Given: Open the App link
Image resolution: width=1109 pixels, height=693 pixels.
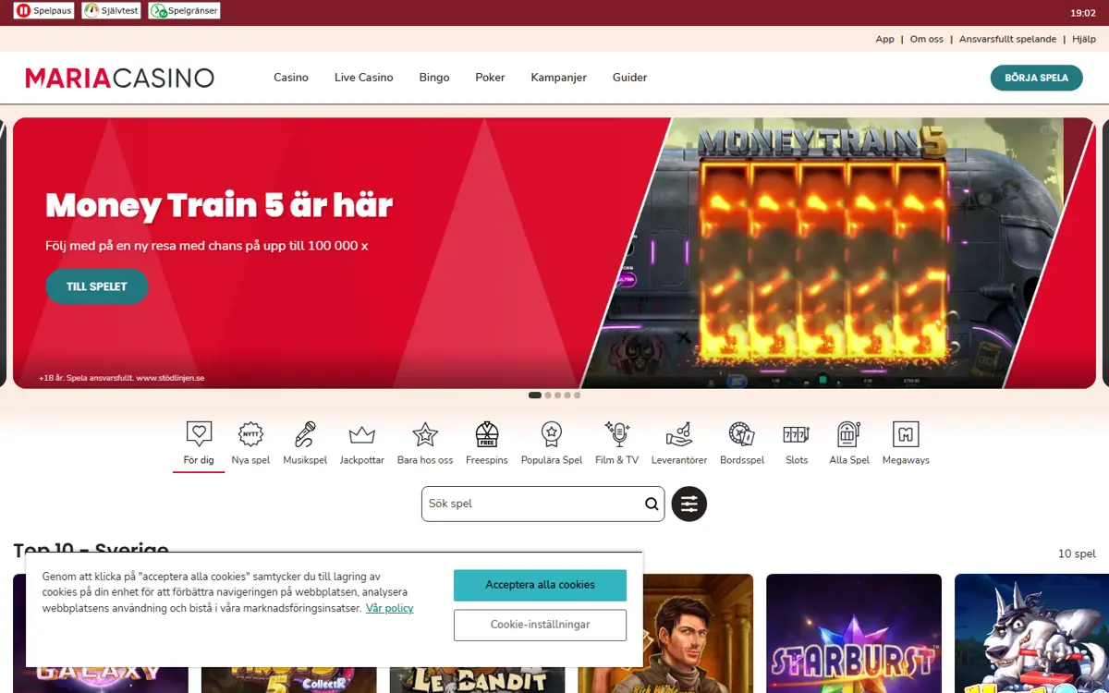Looking at the screenshot, I should [x=885, y=39].
